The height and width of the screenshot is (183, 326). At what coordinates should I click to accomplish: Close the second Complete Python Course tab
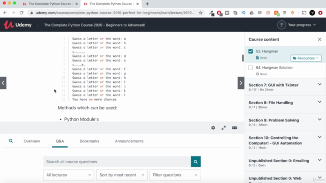pyautogui.click(x=138, y=4)
